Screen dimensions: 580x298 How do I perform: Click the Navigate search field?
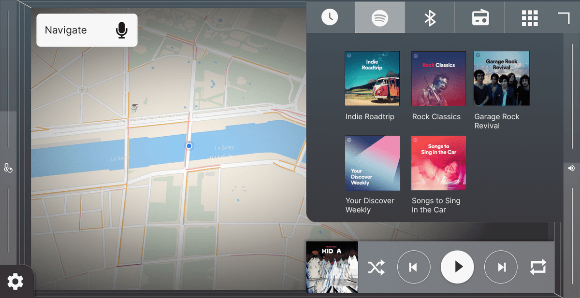tap(72, 30)
